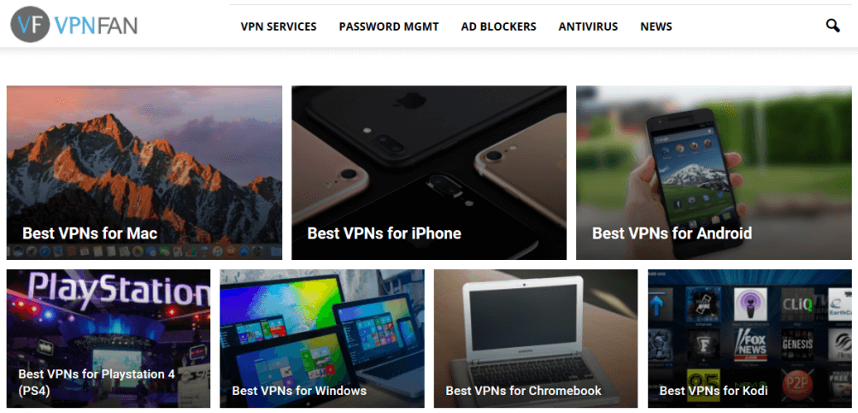Click the VF circular logo icon
The image size is (858, 413).
pyautogui.click(x=30, y=25)
